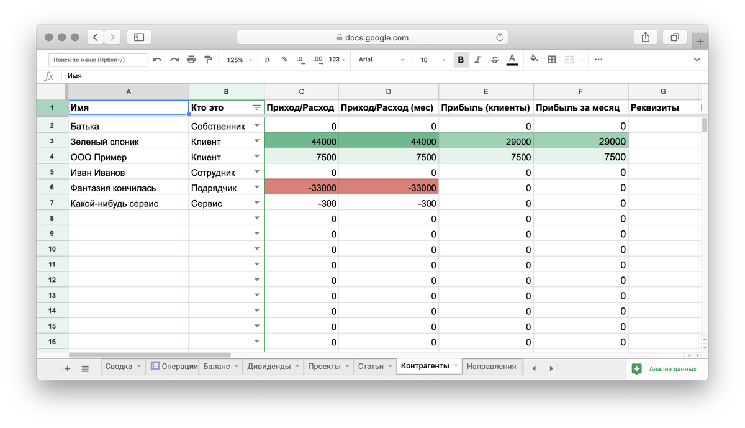This screenshot has height=428, width=745.
Task: Go back in Safari
Action: pyautogui.click(x=96, y=37)
